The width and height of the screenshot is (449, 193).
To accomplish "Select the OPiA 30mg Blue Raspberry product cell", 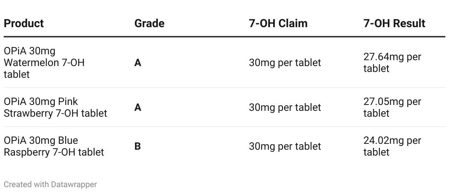I will tap(54, 146).
